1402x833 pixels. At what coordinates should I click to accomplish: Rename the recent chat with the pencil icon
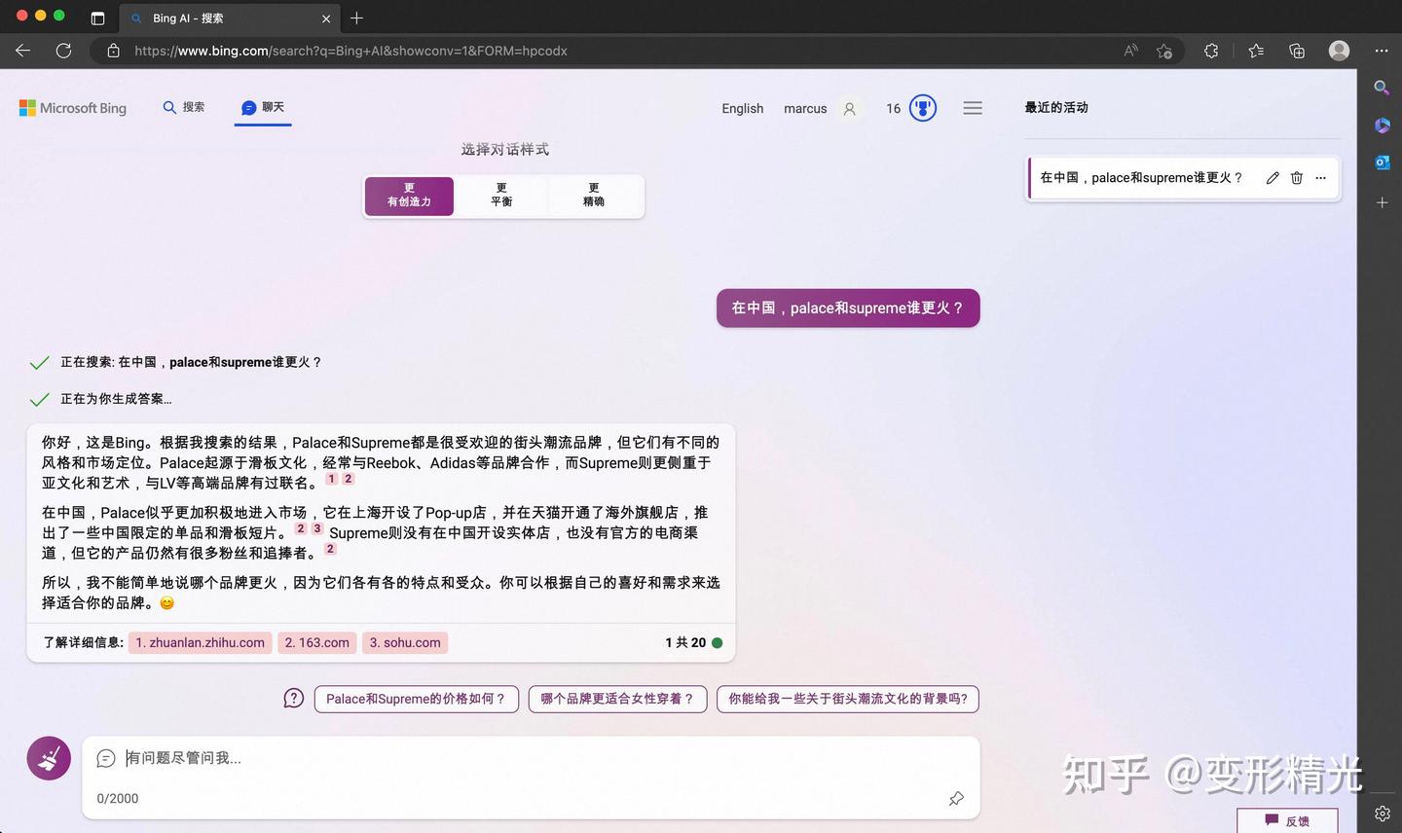click(x=1273, y=178)
